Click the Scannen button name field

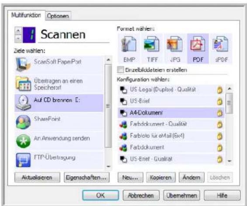74,35
